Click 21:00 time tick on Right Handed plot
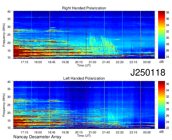Image resolution: width=172 pixels, height=140 pixels. point(92,62)
